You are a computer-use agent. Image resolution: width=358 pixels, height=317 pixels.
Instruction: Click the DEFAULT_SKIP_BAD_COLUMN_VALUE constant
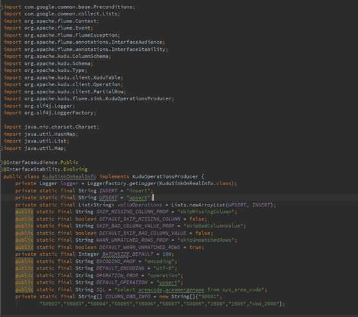[x=143, y=233]
